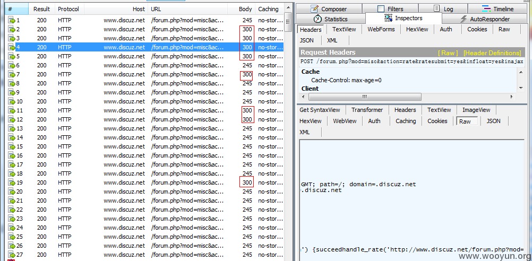Click the Statistics tab's clock icon
Viewport: 532px width, 261px height.
[318, 19]
